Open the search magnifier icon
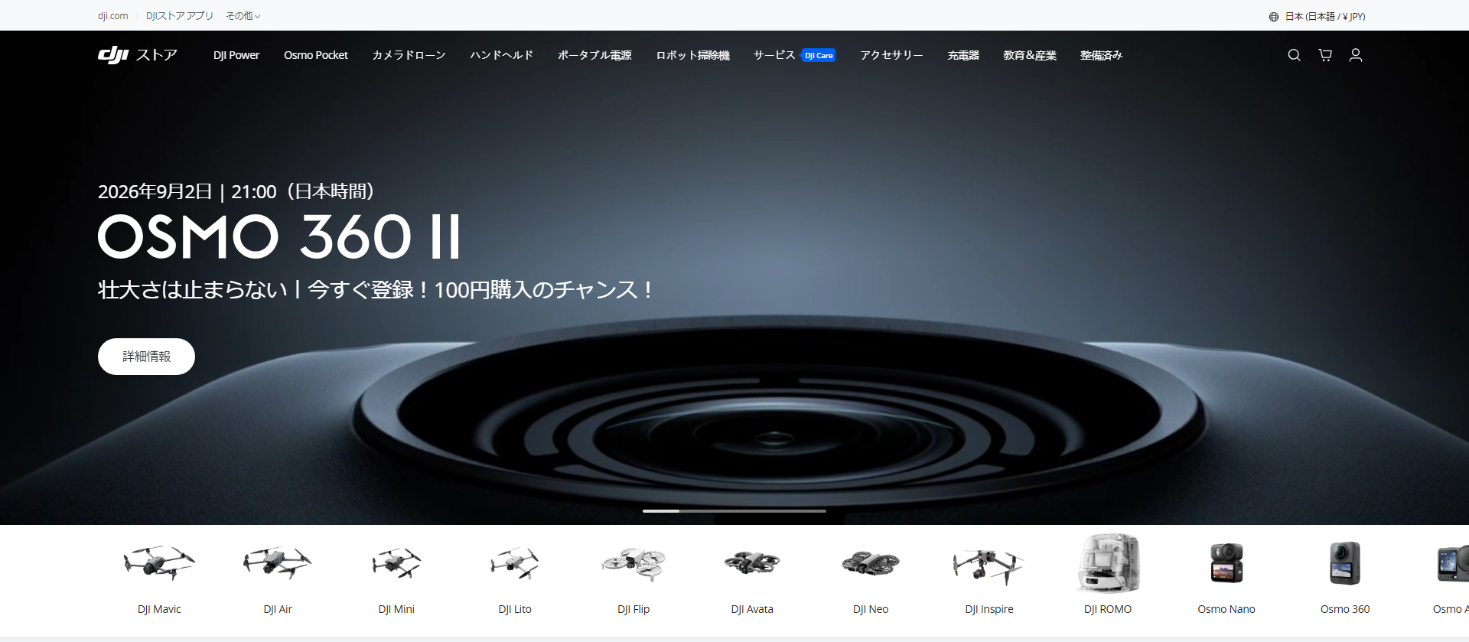This screenshot has width=1469, height=642. (x=1294, y=55)
